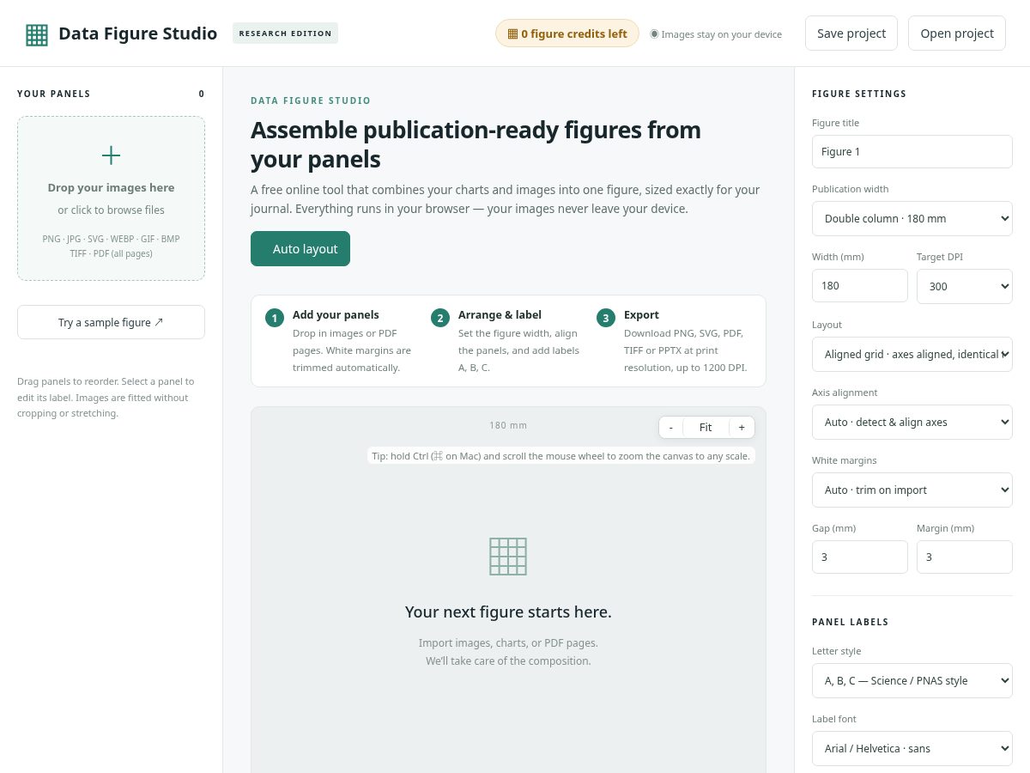Click supported formats text 'PNG · JPG · SVG'
This screenshot has height=773, width=1030.
(111, 246)
